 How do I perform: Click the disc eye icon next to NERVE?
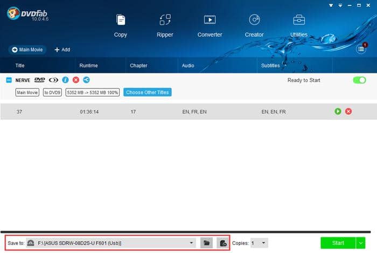click(x=53, y=80)
